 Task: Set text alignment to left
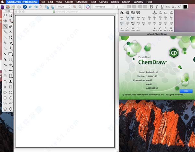[x=129, y=7]
